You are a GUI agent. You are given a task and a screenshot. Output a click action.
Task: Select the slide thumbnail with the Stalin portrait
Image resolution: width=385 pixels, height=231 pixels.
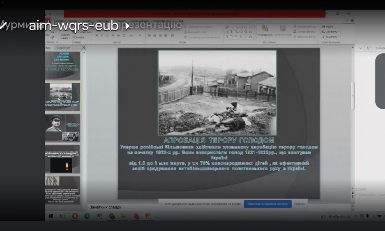62,128
